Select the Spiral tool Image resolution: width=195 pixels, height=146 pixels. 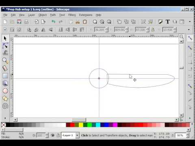(x=5, y=106)
